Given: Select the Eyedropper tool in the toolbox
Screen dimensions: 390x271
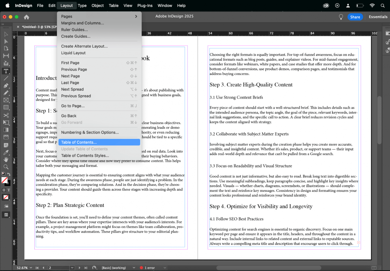Looking at the screenshot, I should pyautogui.click(x=6, y=152).
